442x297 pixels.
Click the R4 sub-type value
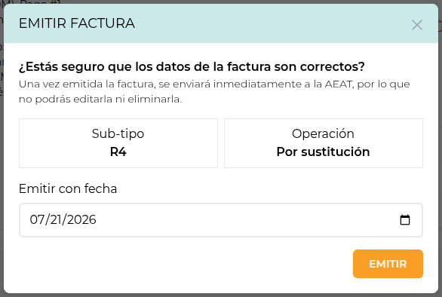coord(118,152)
